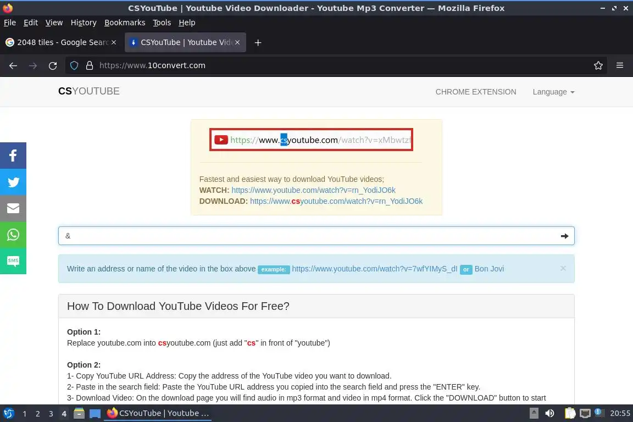Screen dimensions: 633x422
Task: Click the CSYOUTUBE site logo
Action: (89, 91)
